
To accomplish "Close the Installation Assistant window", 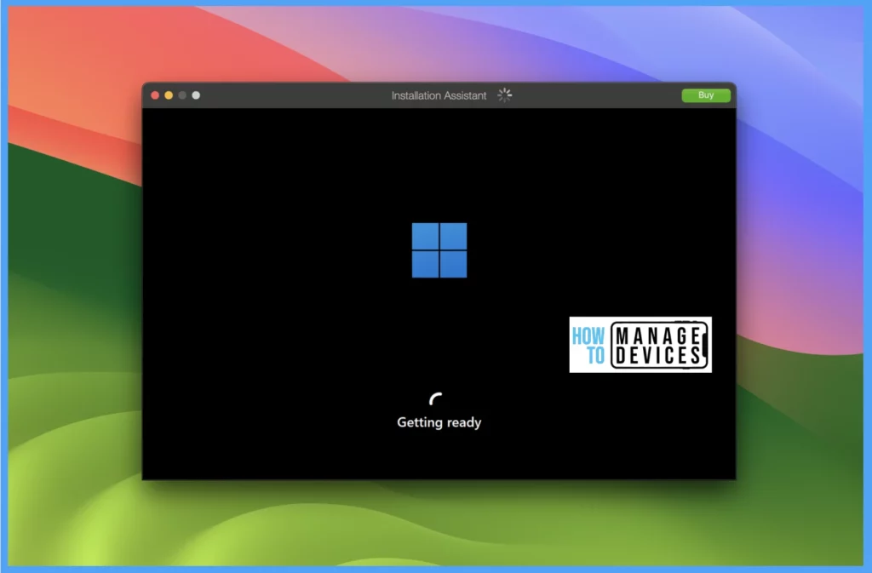I will click(155, 95).
